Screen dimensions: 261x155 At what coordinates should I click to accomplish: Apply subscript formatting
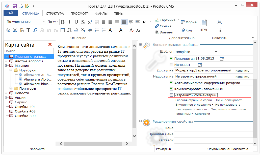(83, 30)
